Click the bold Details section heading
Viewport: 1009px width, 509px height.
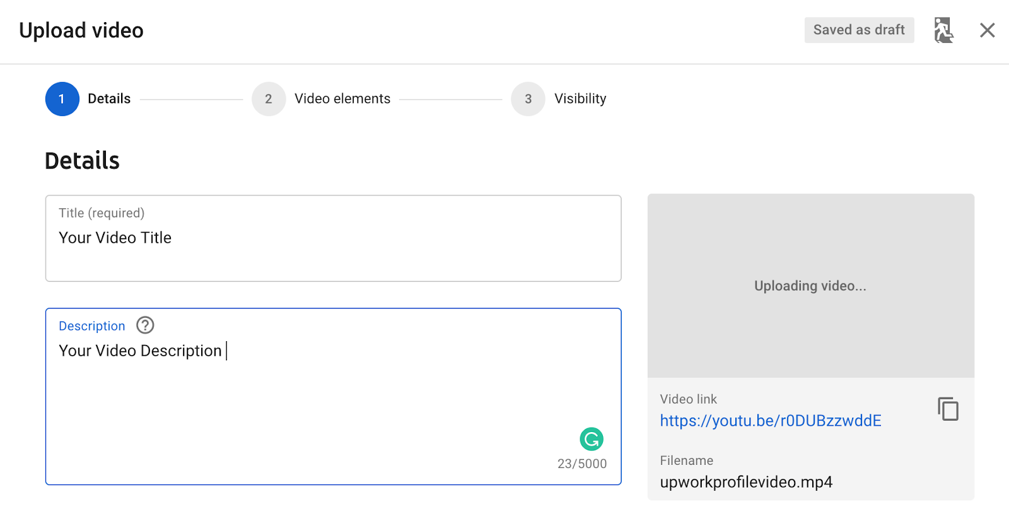[x=82, y=161]
